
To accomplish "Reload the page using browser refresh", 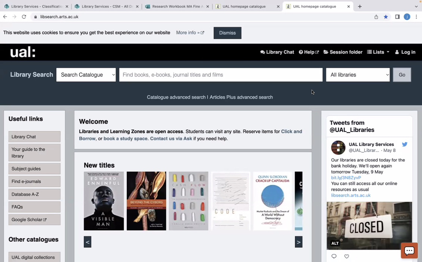I will coord(24,17).
